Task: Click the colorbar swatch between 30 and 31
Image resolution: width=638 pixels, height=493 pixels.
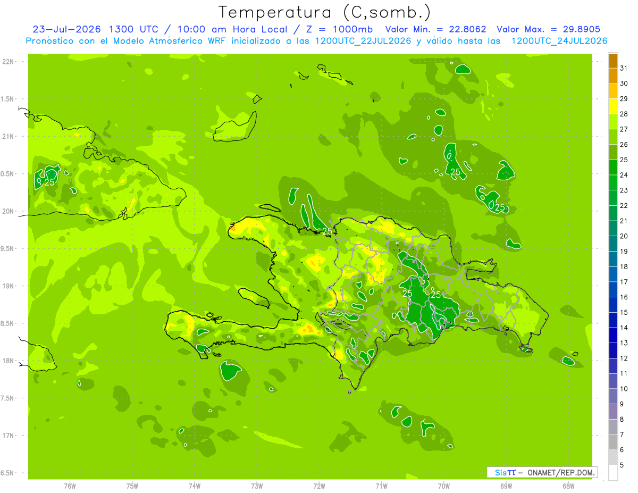Action: tap(613, 76)
